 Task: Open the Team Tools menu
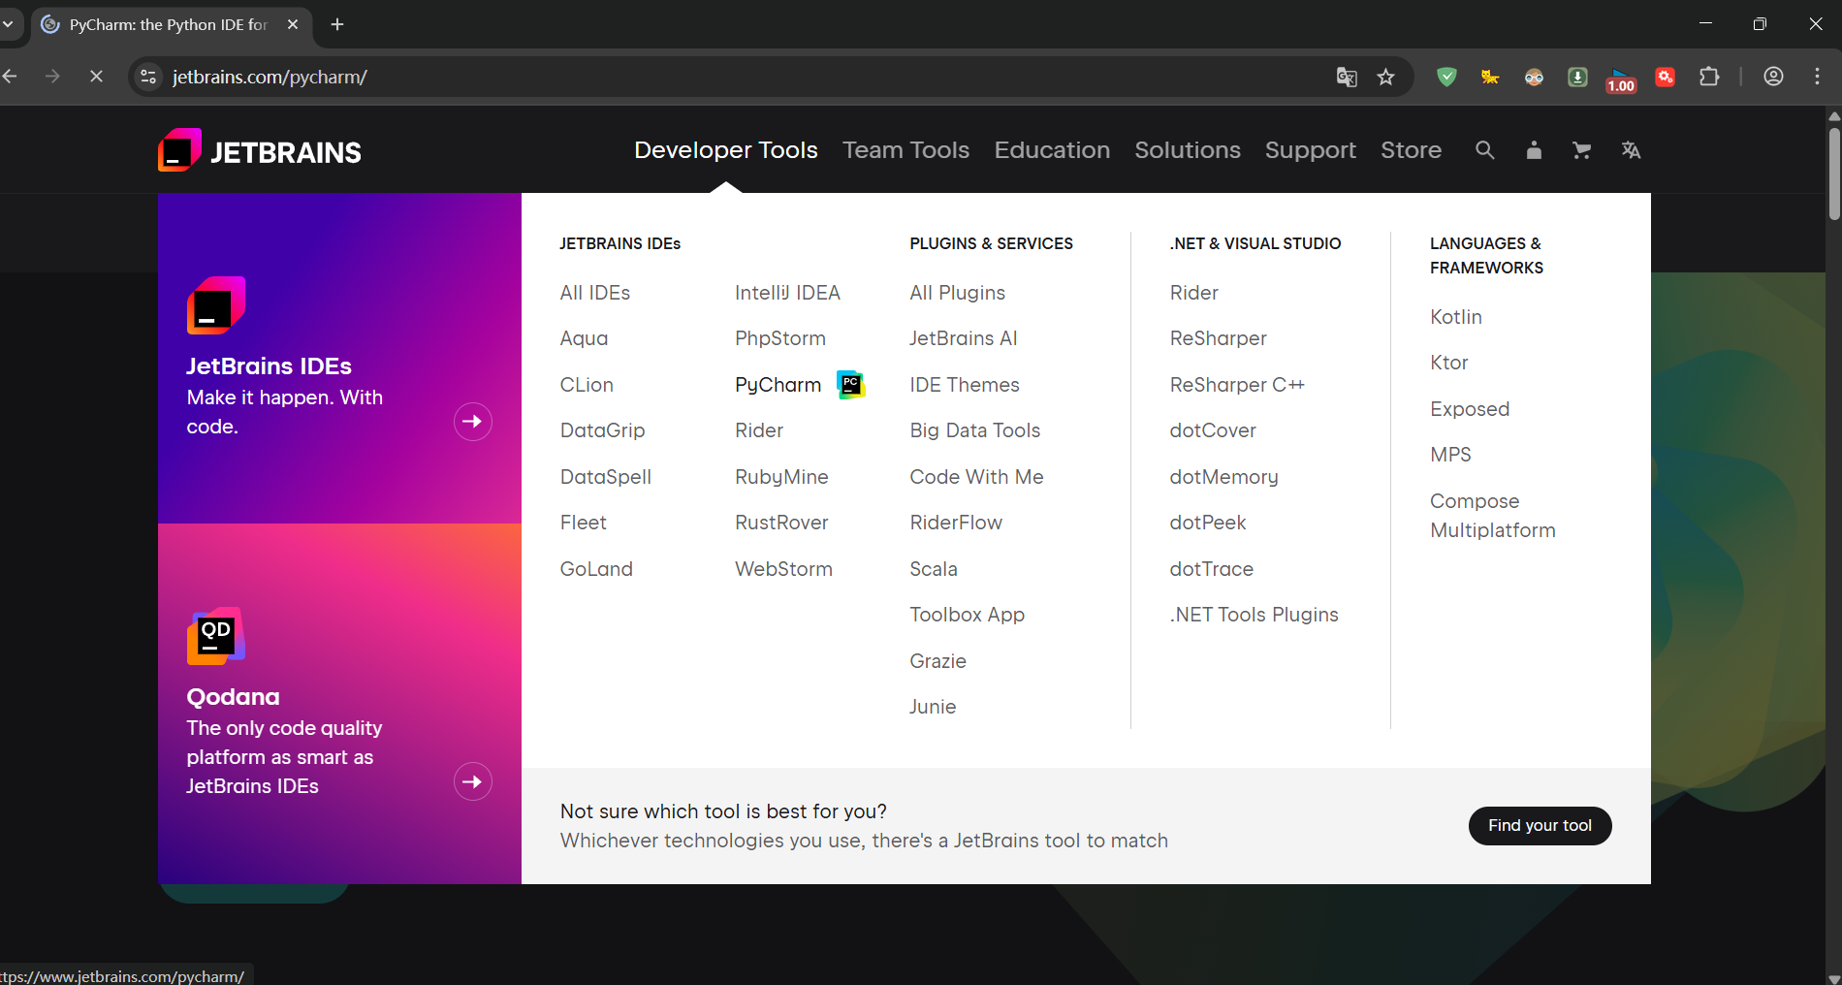coord(905,150)
